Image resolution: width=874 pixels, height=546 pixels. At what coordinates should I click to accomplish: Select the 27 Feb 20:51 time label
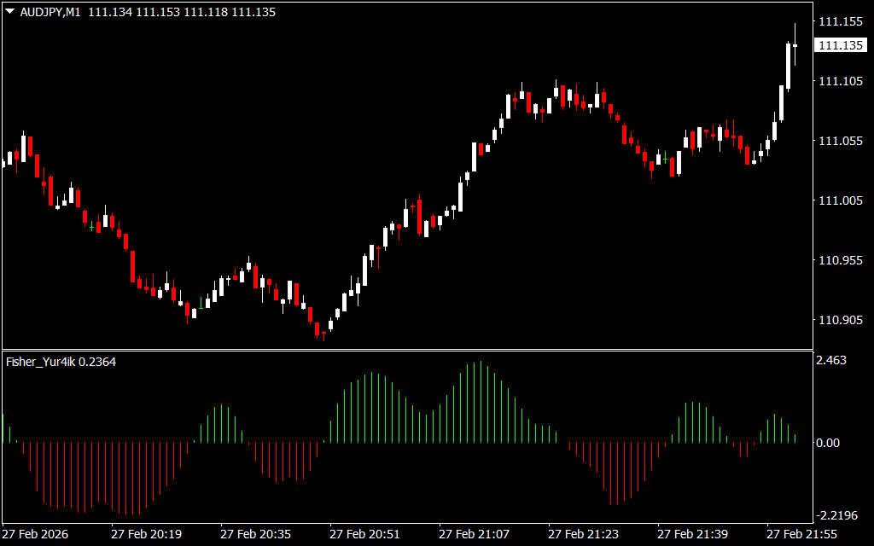(x=365, y=534)
